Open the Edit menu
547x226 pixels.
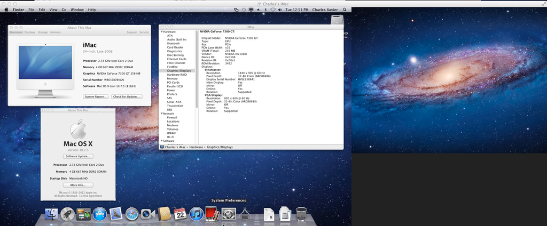tap(42, 10)
